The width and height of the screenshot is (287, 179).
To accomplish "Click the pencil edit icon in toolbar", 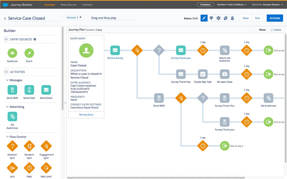I will (204, 18).
